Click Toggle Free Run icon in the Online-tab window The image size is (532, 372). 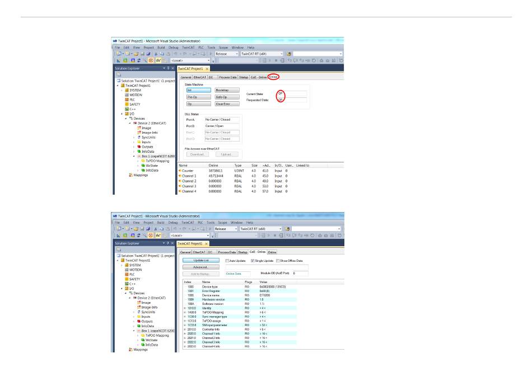click(151, 60)
